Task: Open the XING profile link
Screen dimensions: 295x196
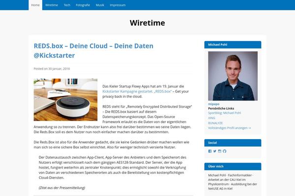Action: tap(211, 118)
